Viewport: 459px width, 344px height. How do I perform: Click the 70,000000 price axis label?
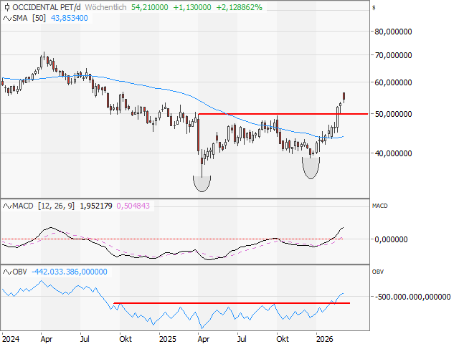coord(393,55)
